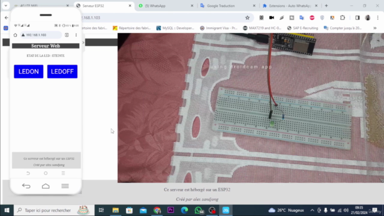Viewport: 384px width, 216px height.
Task: Open Répertoire des fabri... bookmark
Action: point(132,28)
